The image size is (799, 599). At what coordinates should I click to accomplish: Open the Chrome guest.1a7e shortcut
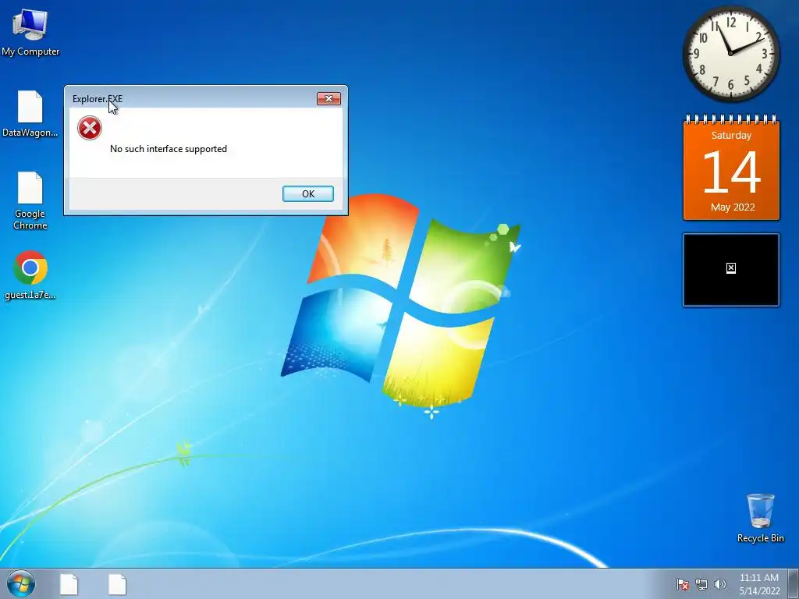30,275
